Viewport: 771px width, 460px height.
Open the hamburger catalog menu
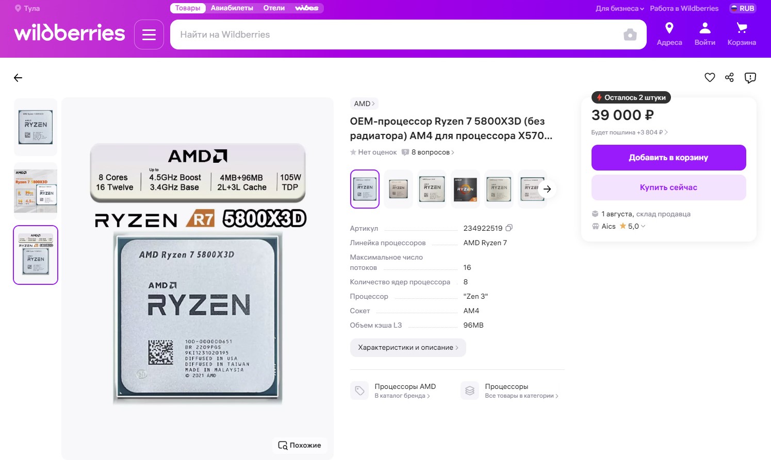tap(149, 35)
